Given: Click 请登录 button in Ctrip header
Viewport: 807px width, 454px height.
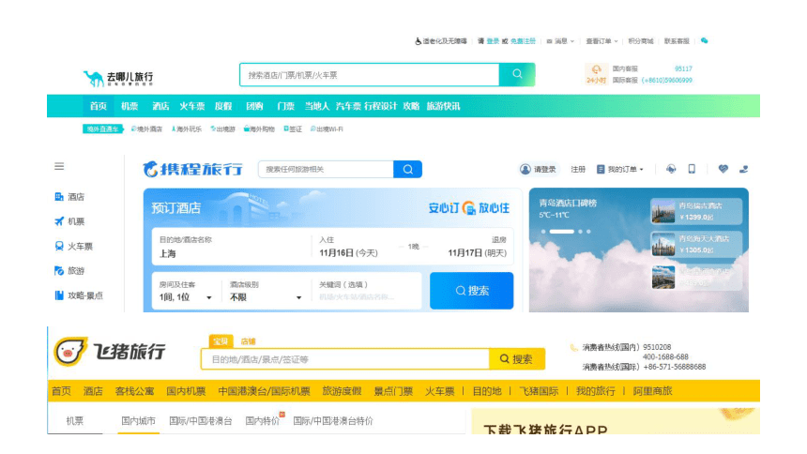Looking at the screenshot, I should coord(539,170).
